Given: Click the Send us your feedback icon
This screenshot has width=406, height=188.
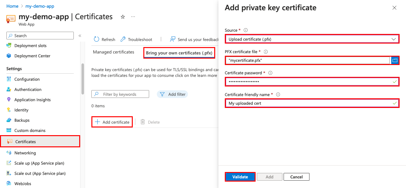Looking at the screenshot, I should point(173,39).
